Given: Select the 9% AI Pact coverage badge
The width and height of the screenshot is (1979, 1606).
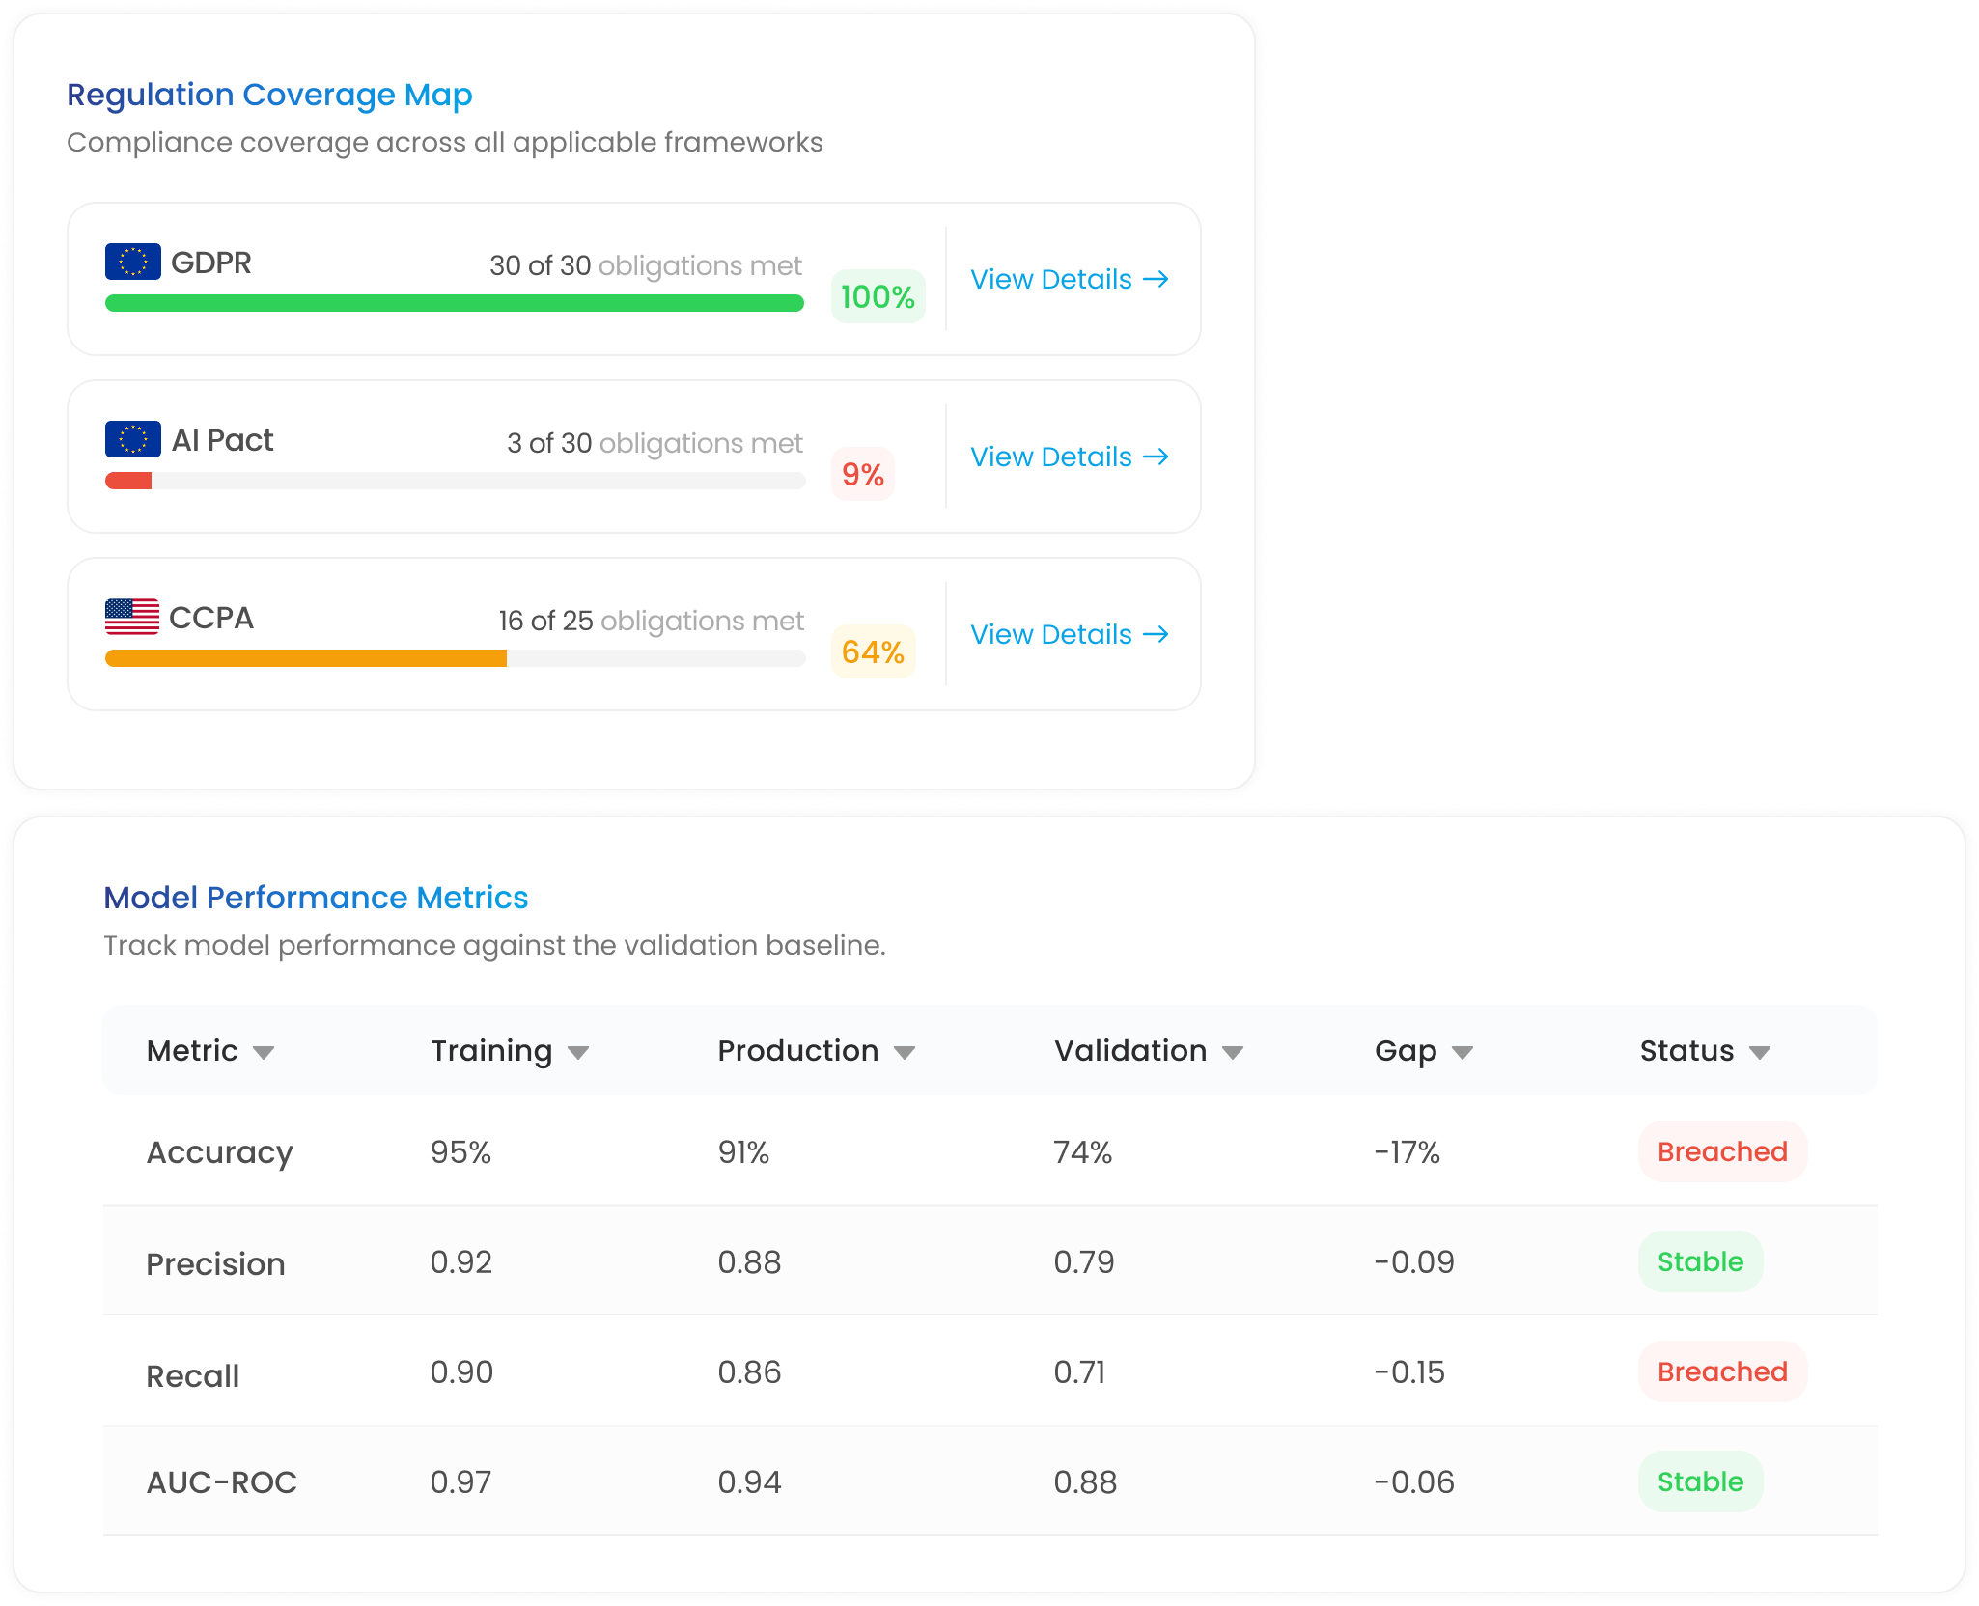Looking at the screenshot, I should 863,474.
